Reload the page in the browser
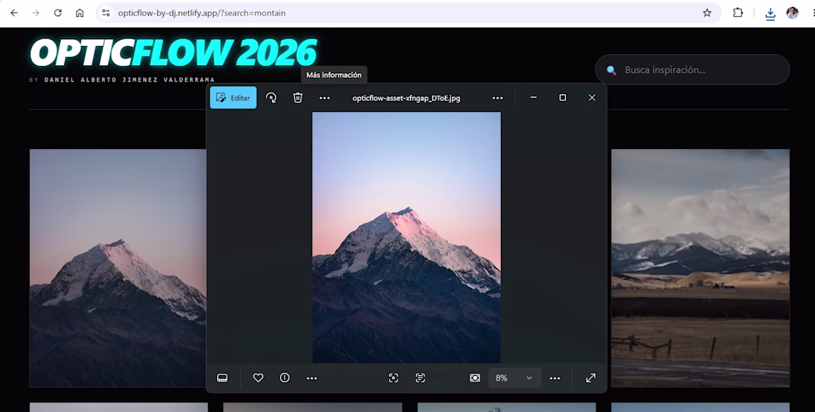This screenshot has width=815, height=412. [58, 13]
